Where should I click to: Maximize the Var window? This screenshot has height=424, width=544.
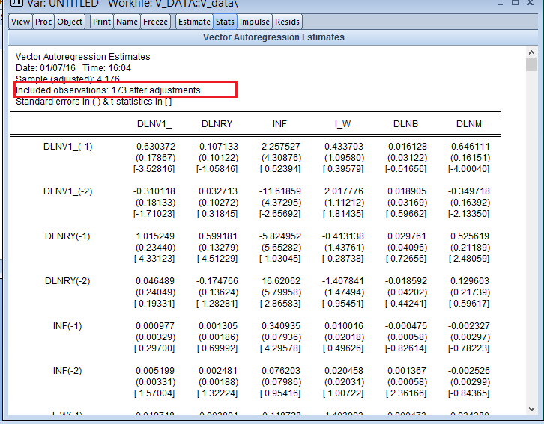tap(516, 3)
